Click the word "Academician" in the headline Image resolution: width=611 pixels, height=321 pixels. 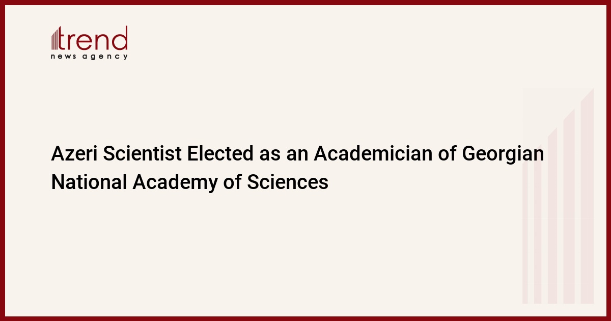coord(380,154)
